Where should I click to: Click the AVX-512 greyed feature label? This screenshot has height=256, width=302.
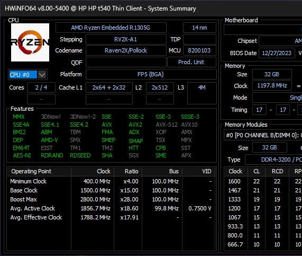pos(167,125)
